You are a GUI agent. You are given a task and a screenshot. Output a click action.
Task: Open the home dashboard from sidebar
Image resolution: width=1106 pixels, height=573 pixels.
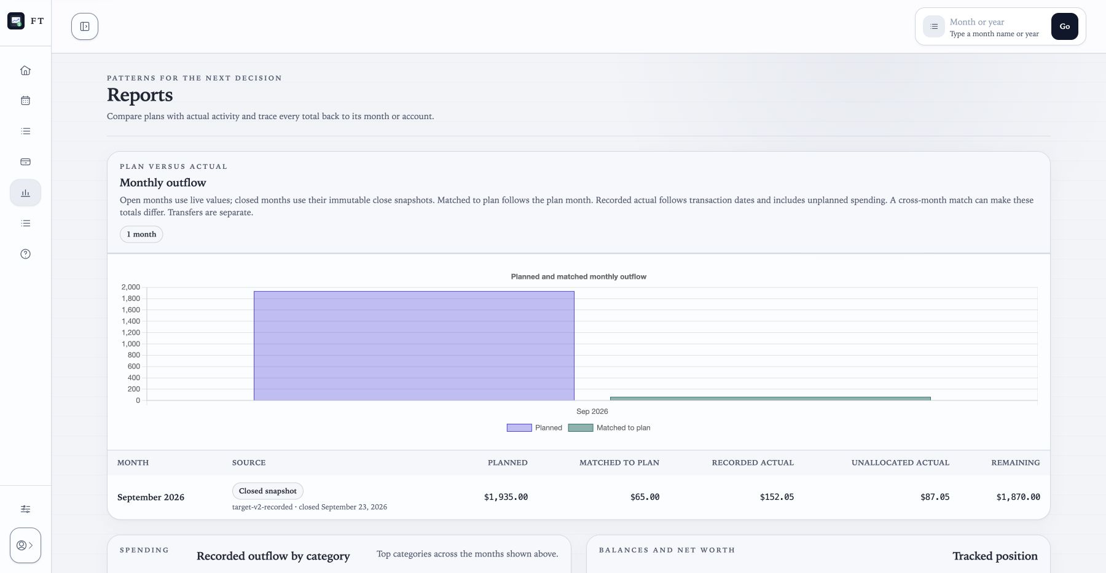click(x=25, y=70)
